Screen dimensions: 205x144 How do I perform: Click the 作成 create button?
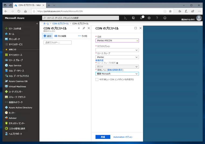[103, 137]
